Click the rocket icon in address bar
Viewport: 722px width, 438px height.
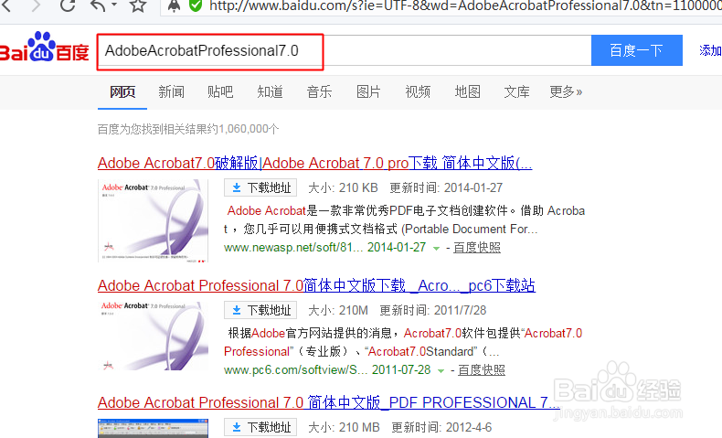pos(174,5)
